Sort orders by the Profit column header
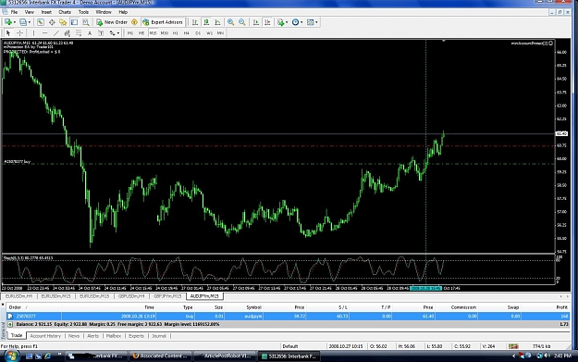578x362 pixels. pos(562,307)
